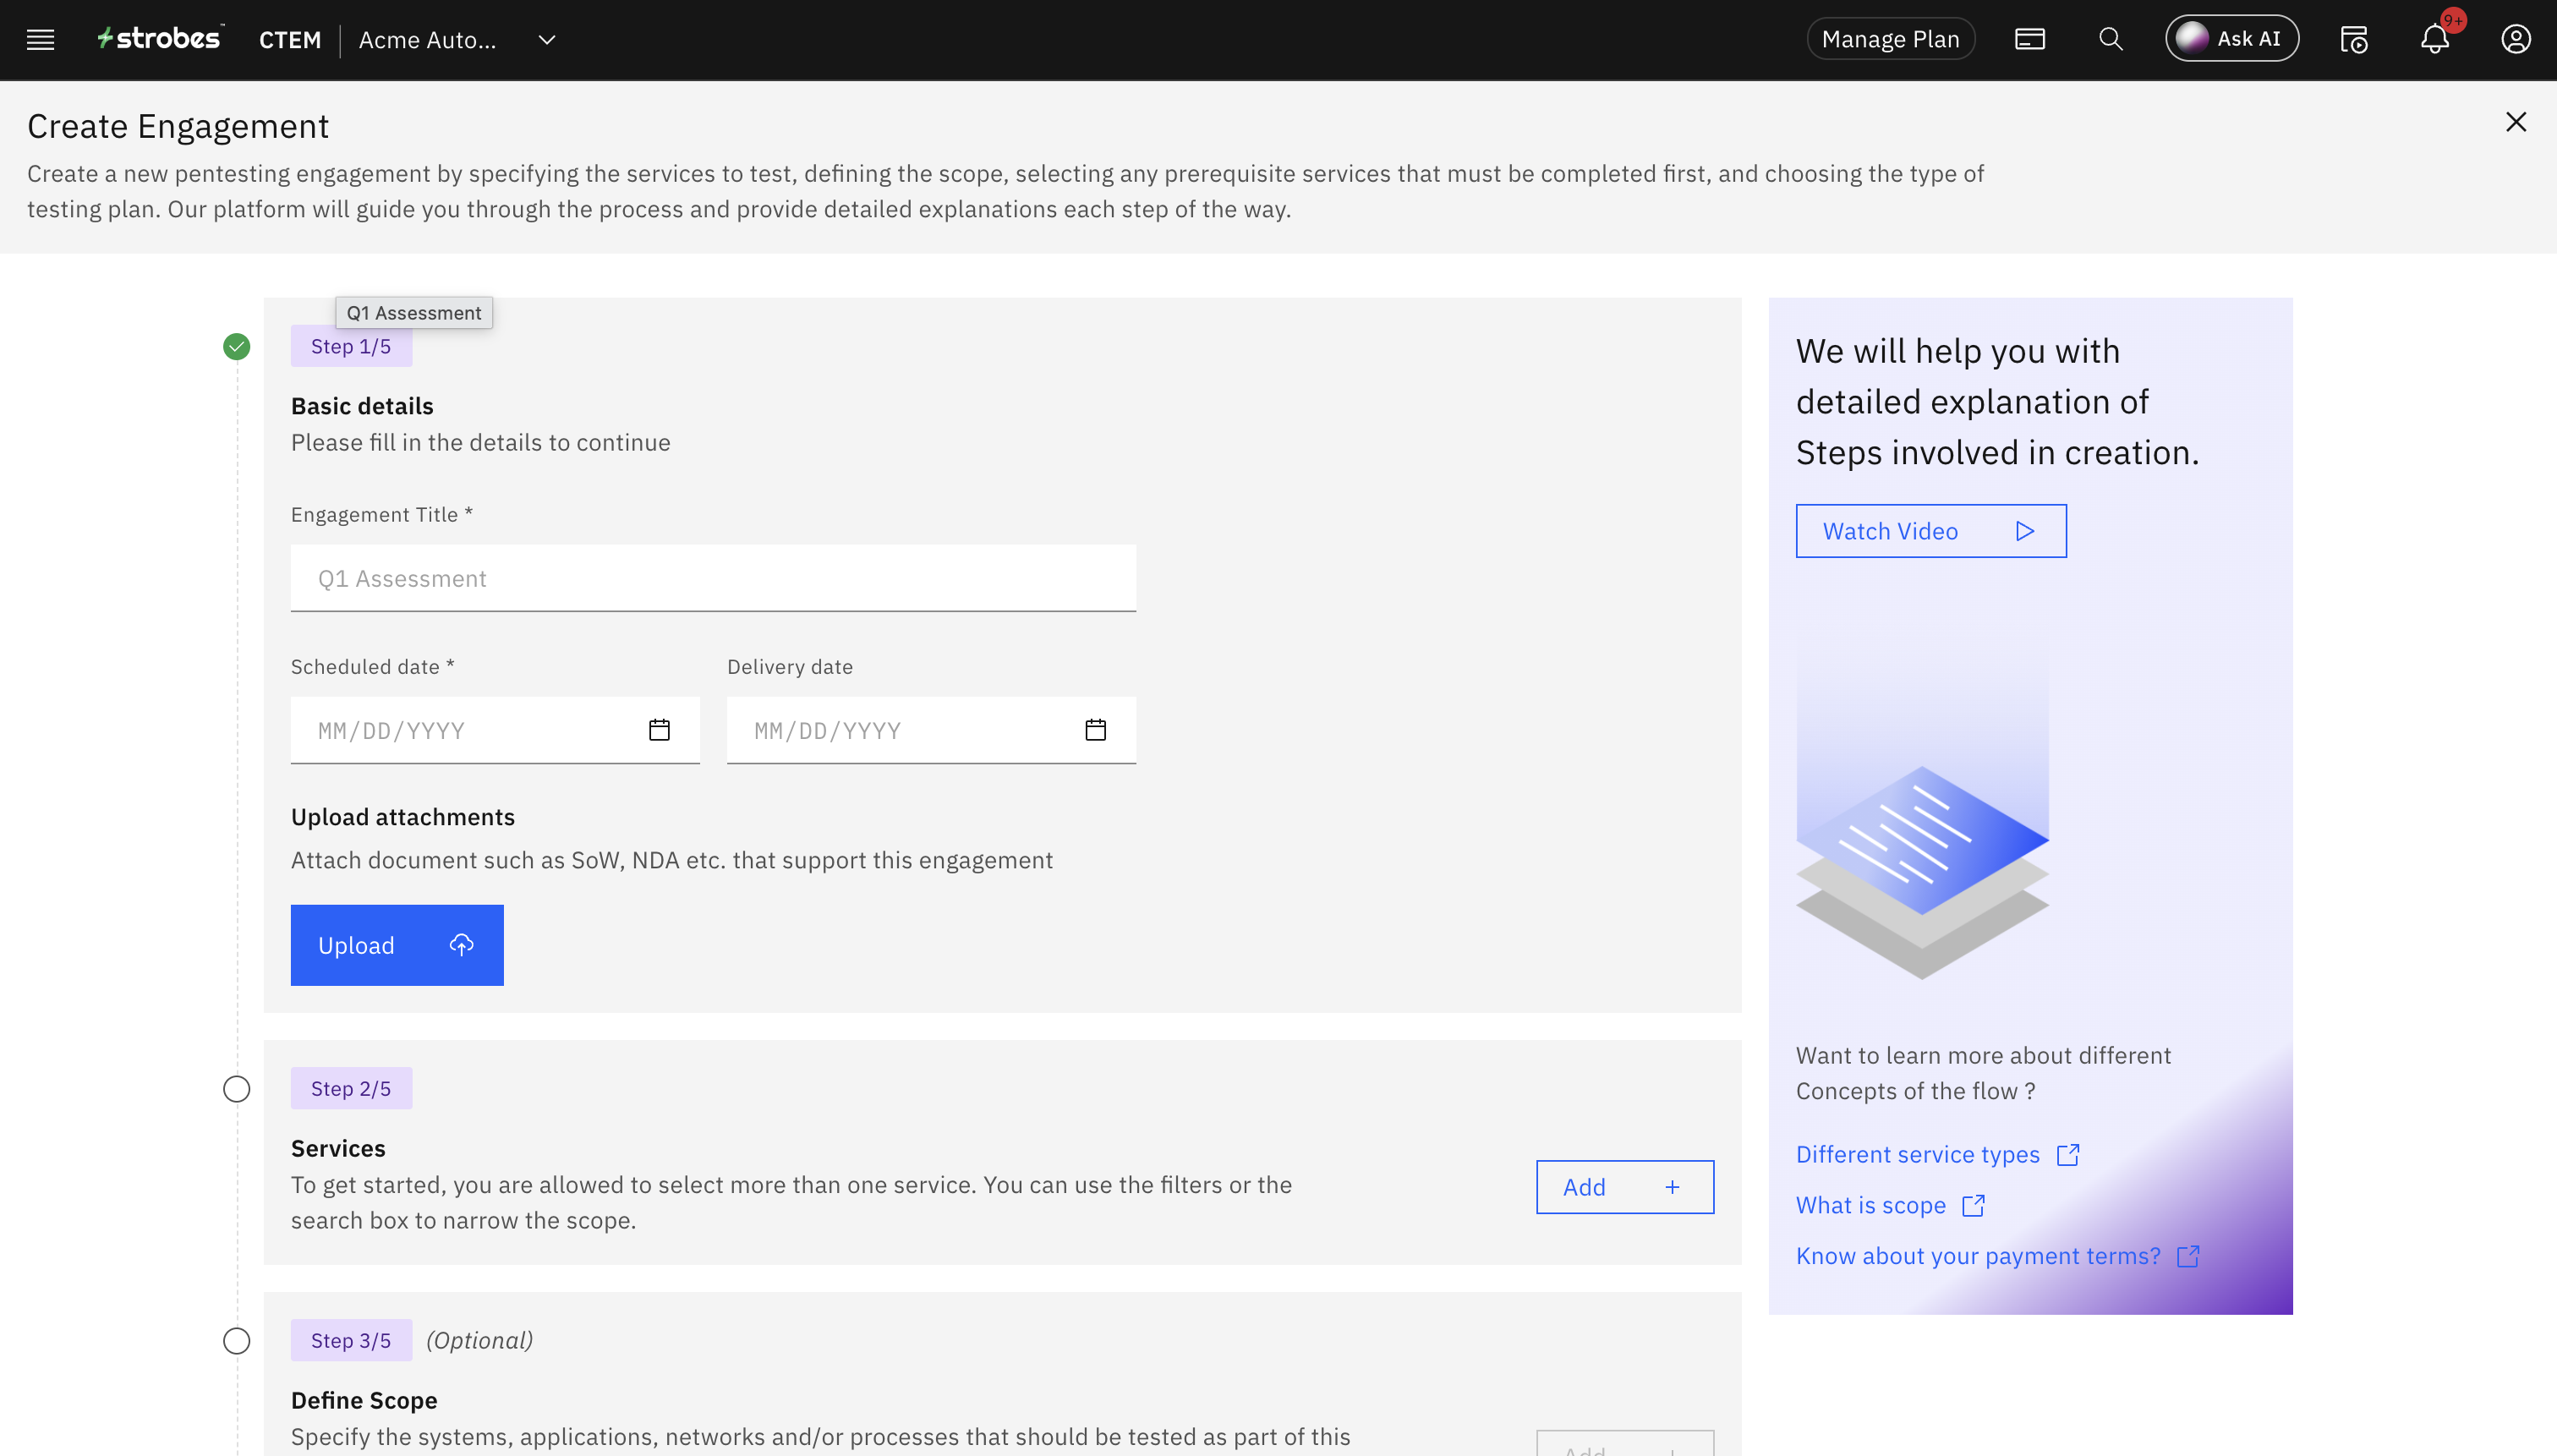Image resolution: width=2557 pixels, height=1456 pixels.
Task: Select the Step 2/5 circle indicator
Action: [236, 1089]
